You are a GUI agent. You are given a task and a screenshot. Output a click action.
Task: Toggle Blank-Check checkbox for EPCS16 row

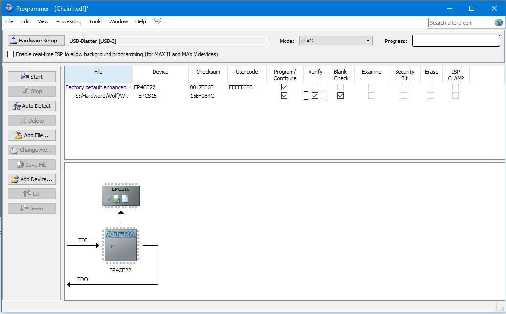340,95
